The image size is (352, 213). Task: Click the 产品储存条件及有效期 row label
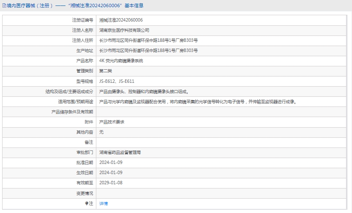click(72, 112)
